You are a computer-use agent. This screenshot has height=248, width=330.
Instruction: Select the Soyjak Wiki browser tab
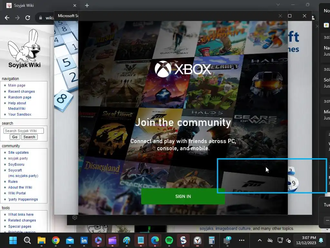coord(41,5)
